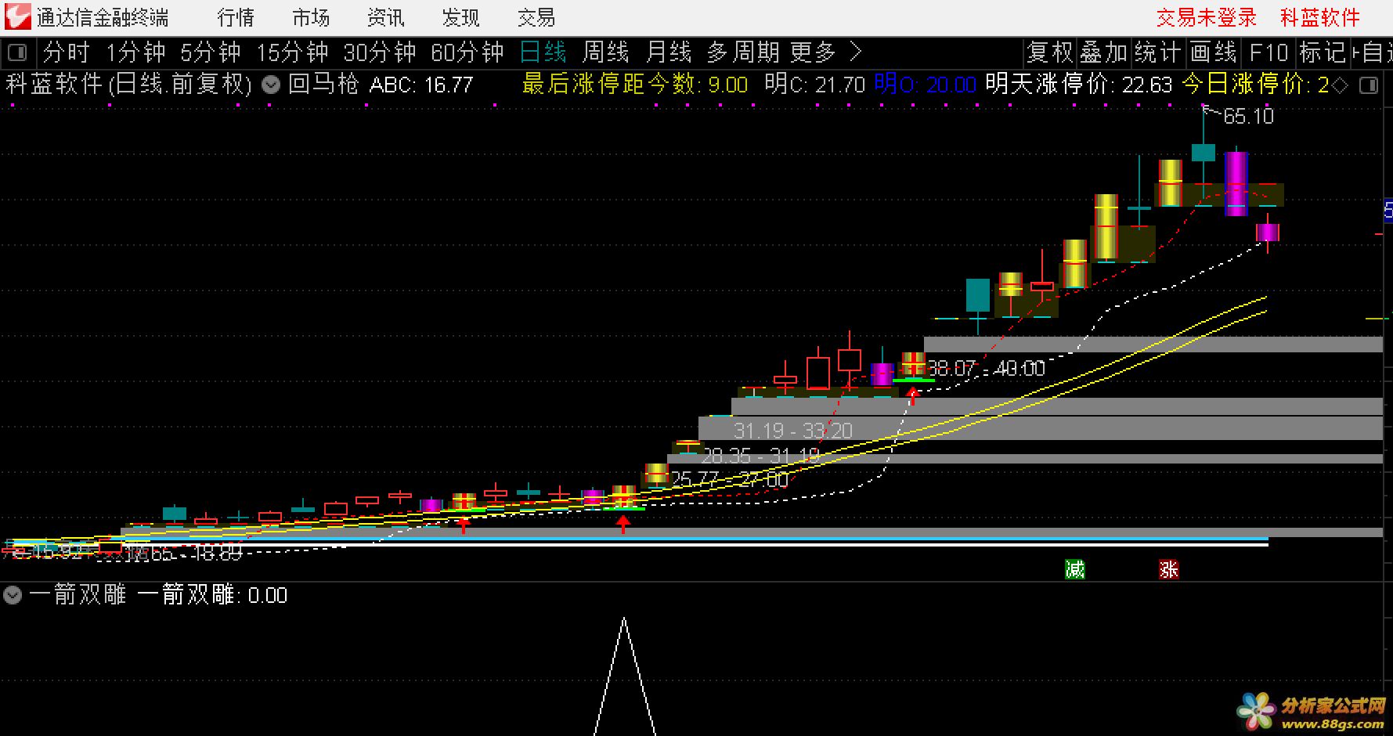Open the 市场 menu
The width and height of the screenshot is (1393, 736).
[x=311, y=17]
